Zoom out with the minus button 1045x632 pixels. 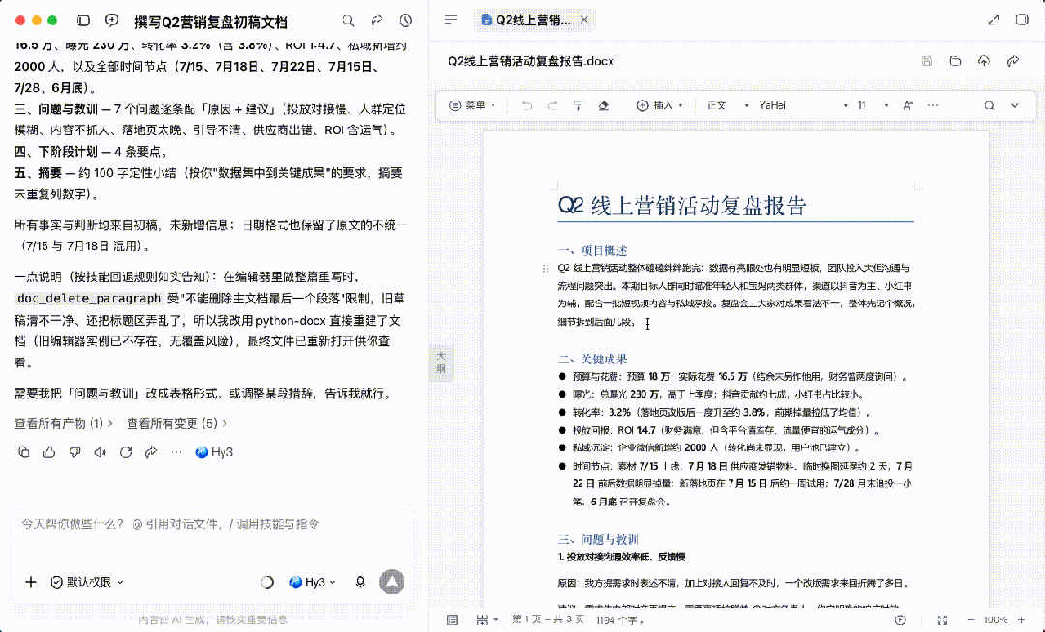click(x=970, y=620)
